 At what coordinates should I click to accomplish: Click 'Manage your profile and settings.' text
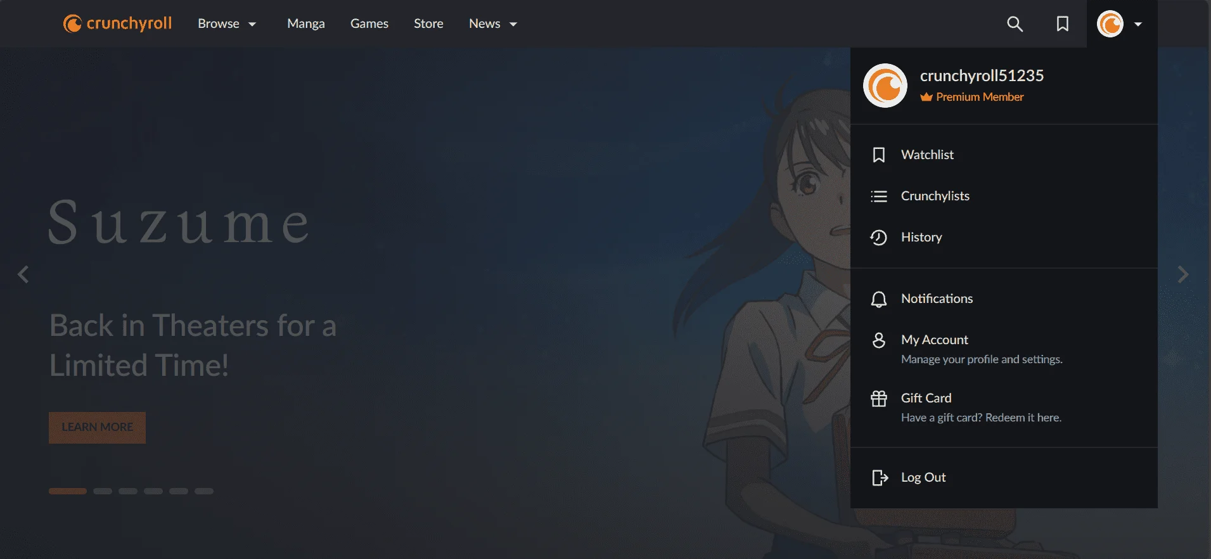[982, 359]
